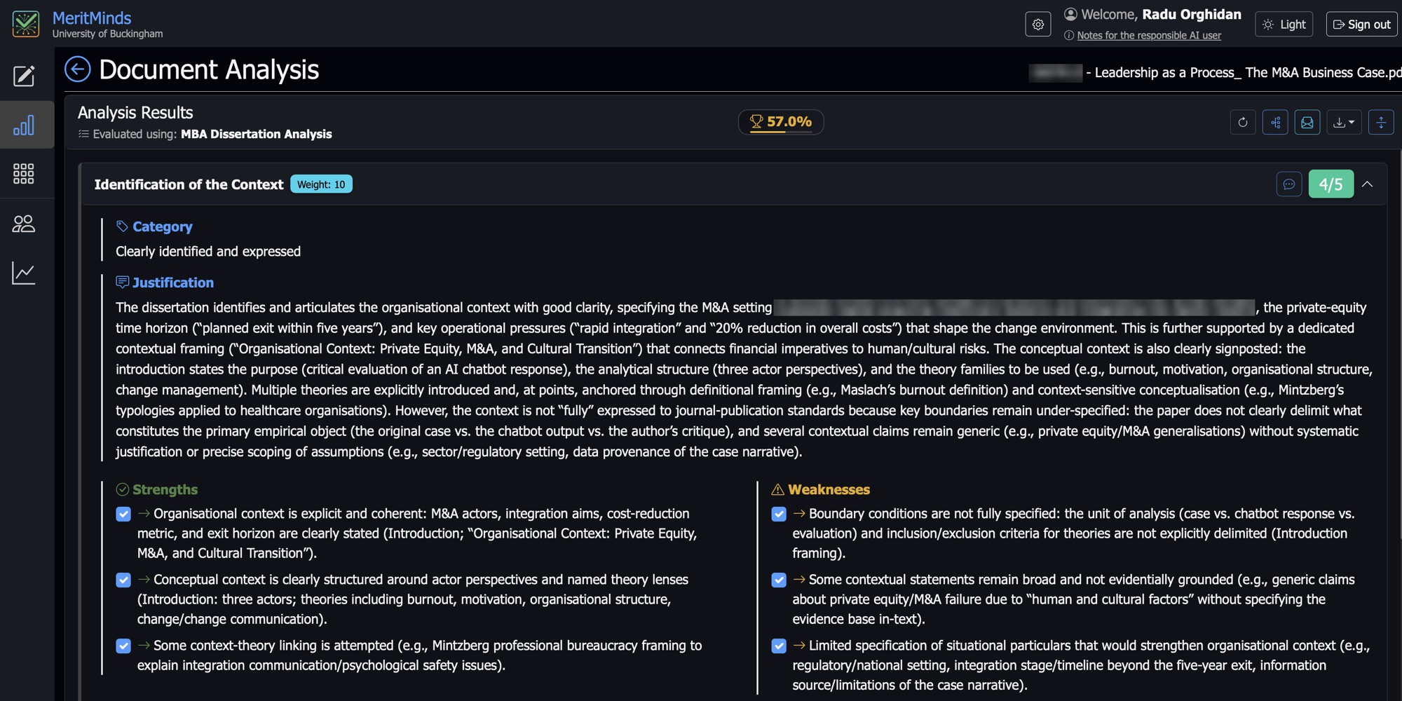1402x701 pixels.
Task: Open the tree diagram view icon
Action: 1275,123
